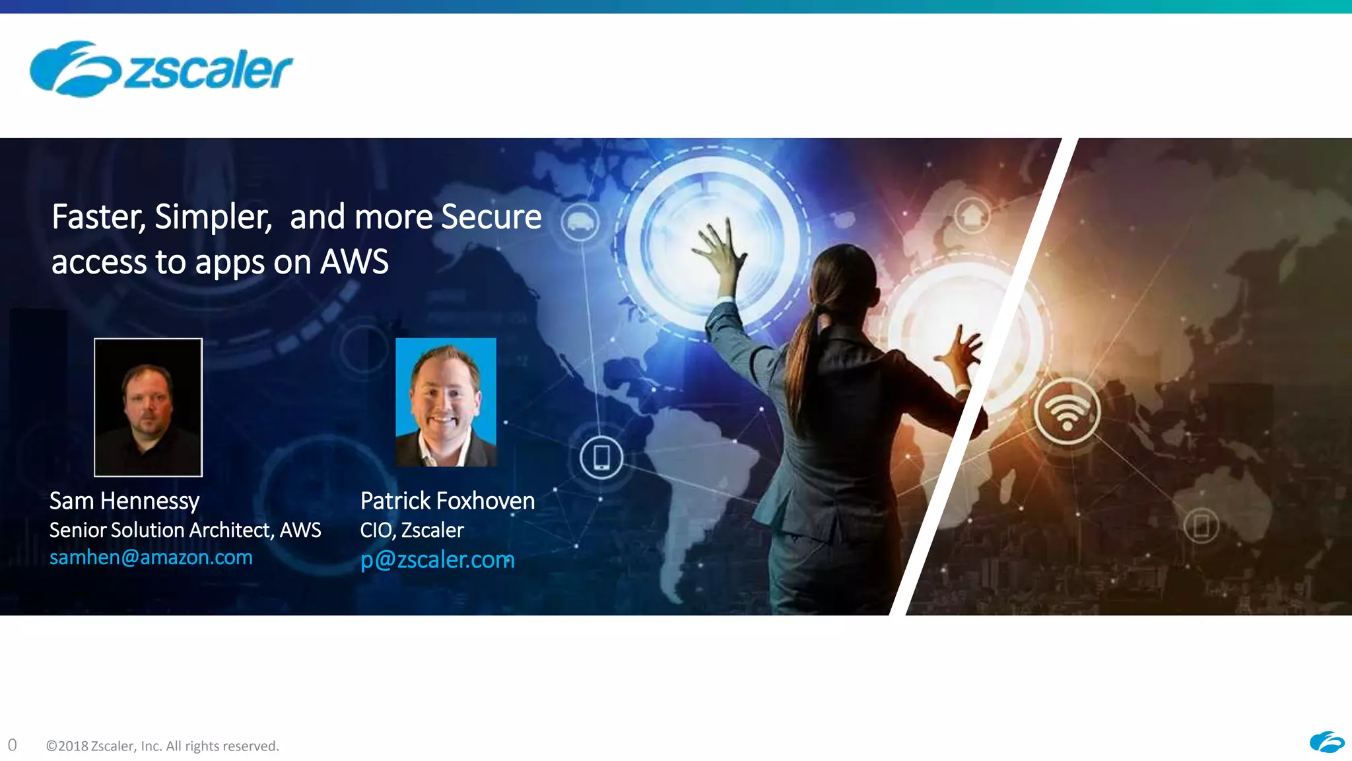Click Sam Hennessy's portrait photo
Screen dimensions: 1352x761
148,407
